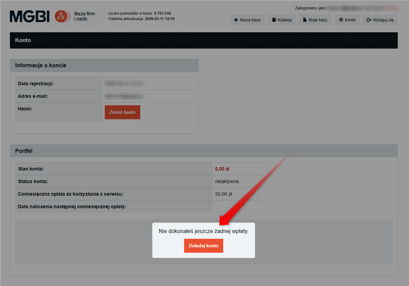Click the gear icon for Konto
This screenshot has height=286, width=409.
[x=341, y=20]
